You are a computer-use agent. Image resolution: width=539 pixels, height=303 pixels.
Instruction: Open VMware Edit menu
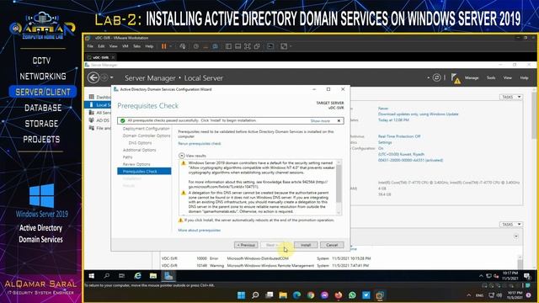(101, 46)
